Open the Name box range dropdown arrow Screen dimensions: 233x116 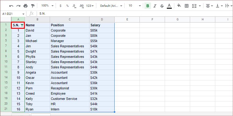coord(23,14)
